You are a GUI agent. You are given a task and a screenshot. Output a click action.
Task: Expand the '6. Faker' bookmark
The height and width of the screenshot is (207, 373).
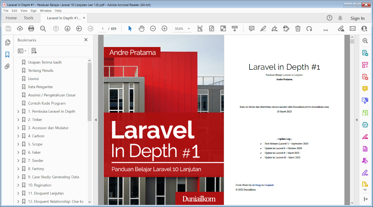pos(18,152)
